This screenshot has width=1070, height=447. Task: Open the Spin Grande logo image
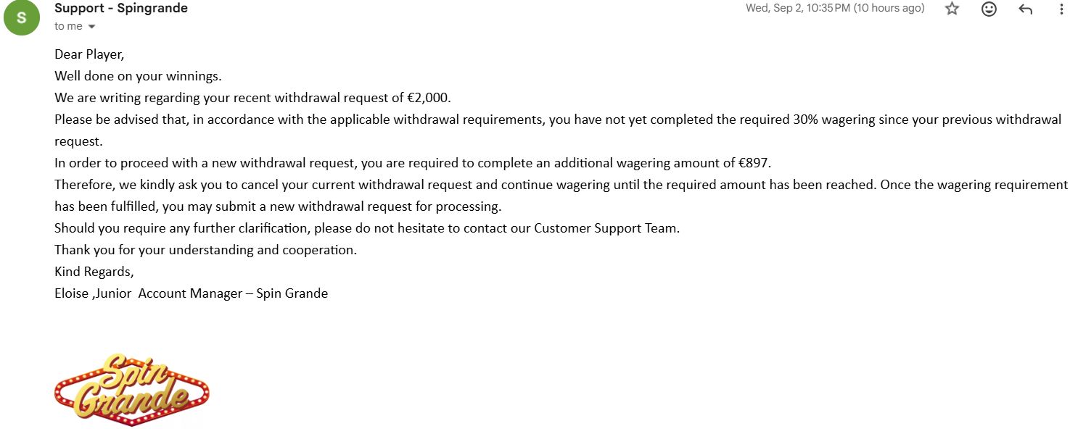tap(132, 389)
